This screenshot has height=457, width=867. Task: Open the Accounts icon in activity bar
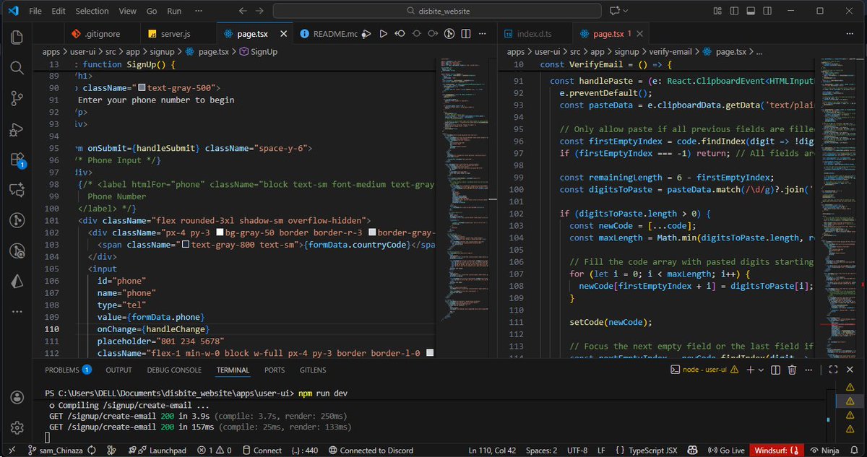[x=17, y=398]
